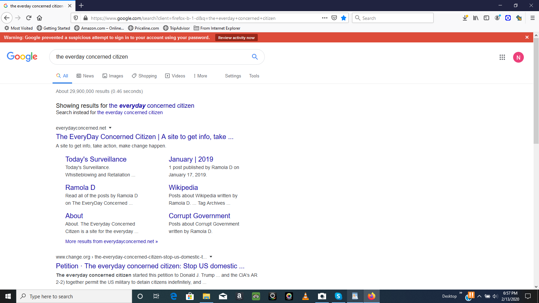
Task: Dismiss the red warning banner
Action: click(x=527, y=37)
